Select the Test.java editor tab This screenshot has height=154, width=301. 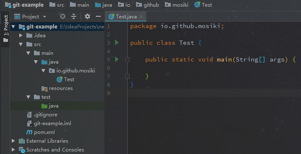pyautogui.click(x=126, y=17)
